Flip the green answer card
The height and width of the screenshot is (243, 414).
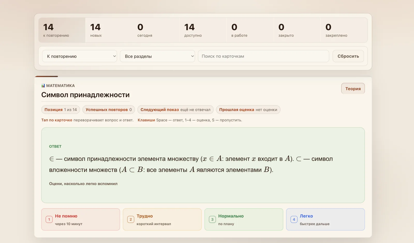203,165
